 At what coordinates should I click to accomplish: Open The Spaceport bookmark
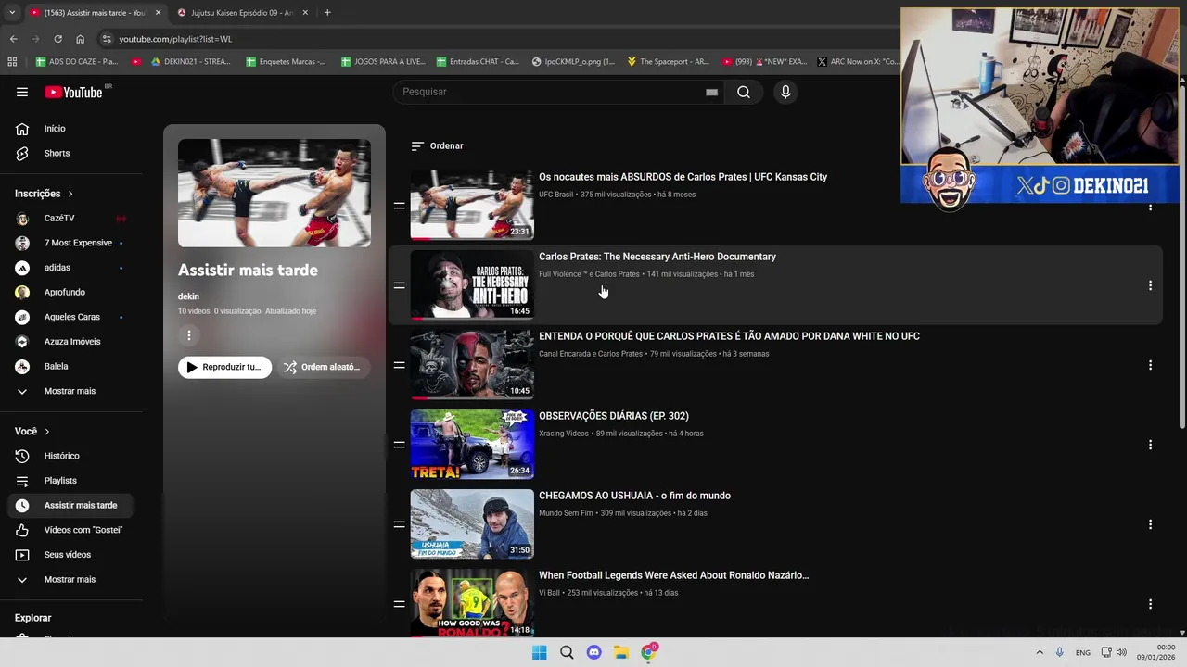668,62
